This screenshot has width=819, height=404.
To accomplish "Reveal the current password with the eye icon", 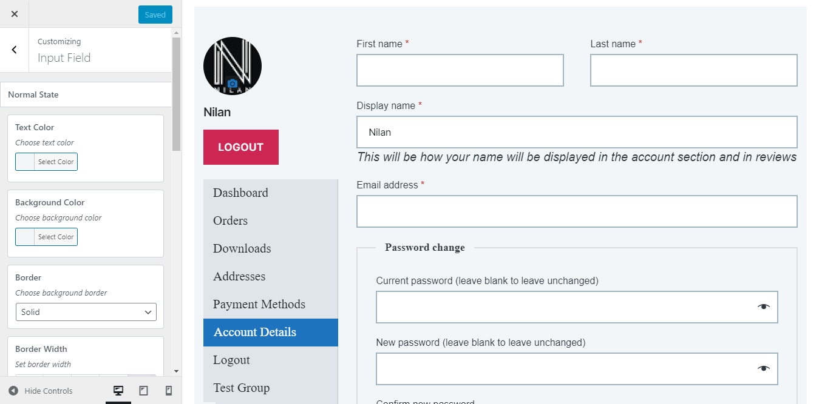I will (764, 306).
